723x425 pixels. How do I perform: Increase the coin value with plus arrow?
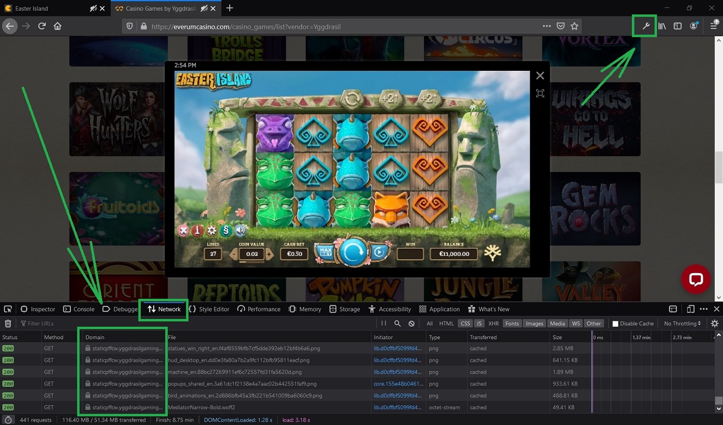pyautogui.click(x=269, y=254)
